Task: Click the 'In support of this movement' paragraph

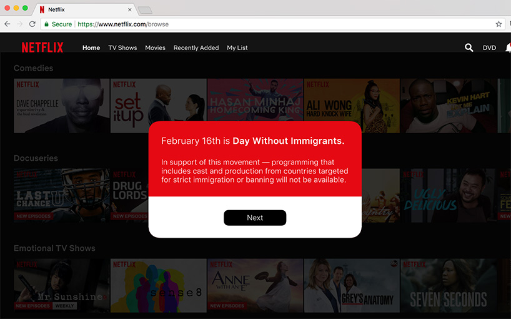Action: pos(254,171)
